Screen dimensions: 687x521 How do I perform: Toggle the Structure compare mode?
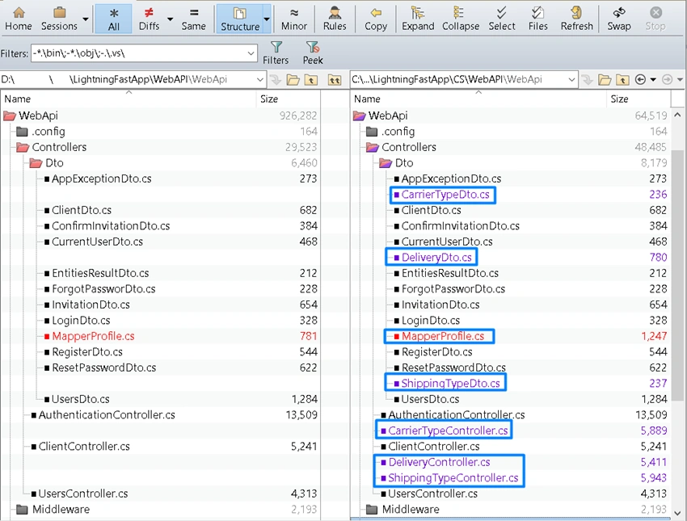[240, 19]
